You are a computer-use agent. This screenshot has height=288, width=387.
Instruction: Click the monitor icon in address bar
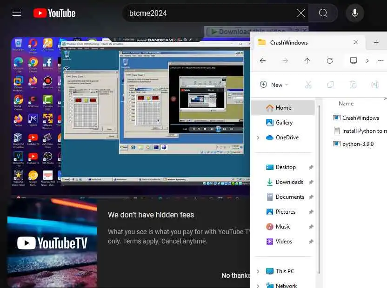tap(354, 60)
